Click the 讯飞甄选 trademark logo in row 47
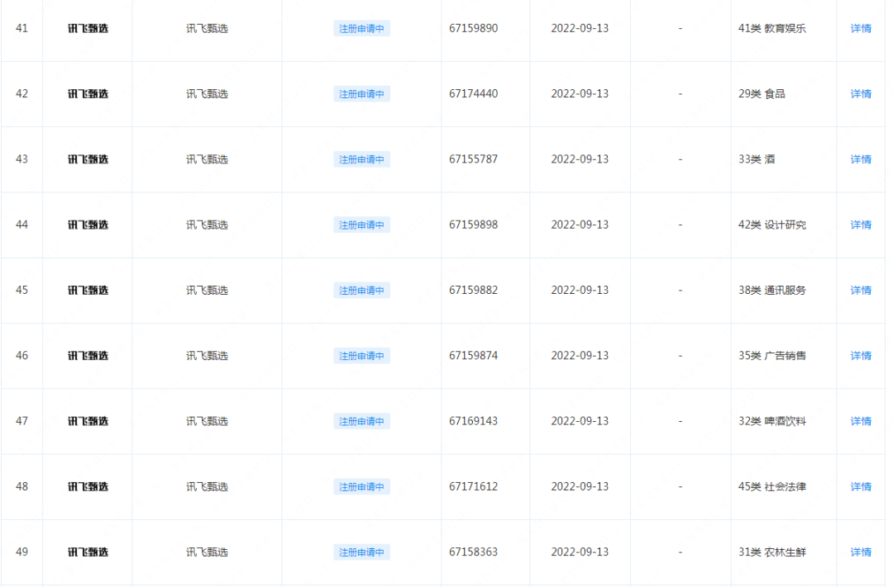Image resolution: width=893 pixels, height=587 pixels. [88, 421]
